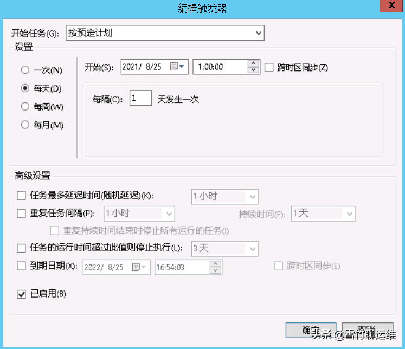Open the 持续时间 1 天 dropdown
This screenshot has height=349, width=405.
(323, 214)
